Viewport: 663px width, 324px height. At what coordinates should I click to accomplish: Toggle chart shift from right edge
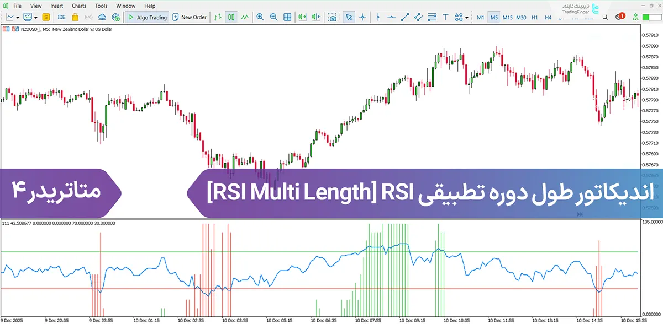pos(315,17)
